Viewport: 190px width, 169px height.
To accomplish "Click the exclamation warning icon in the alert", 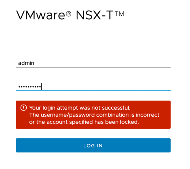I will pyautogui.click(x=24, y=108).
